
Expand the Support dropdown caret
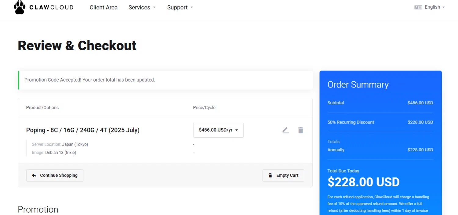click(192, 7)
